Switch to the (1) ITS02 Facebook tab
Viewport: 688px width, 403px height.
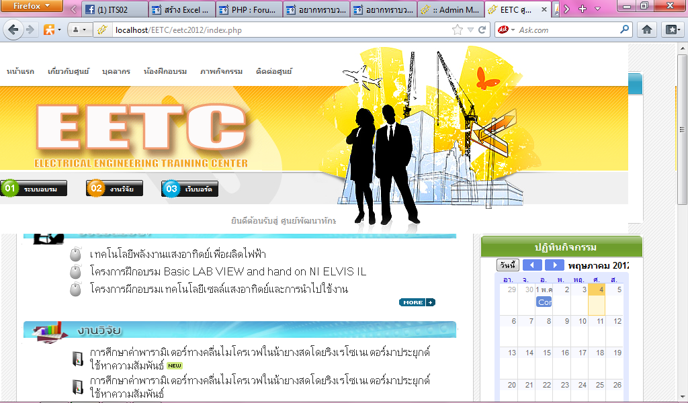tap(115, 9)
